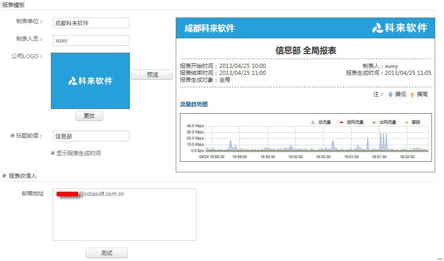Click inside the '邮箱地址' text area
Image resolution: width=444 pixels, height=261 pixels.
click(x=124, y=217)
